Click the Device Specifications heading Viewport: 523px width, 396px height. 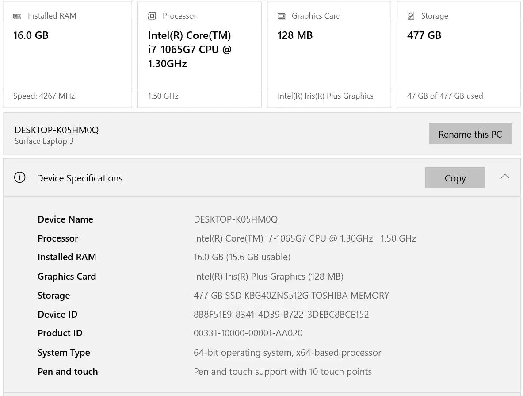click(80, 178)
